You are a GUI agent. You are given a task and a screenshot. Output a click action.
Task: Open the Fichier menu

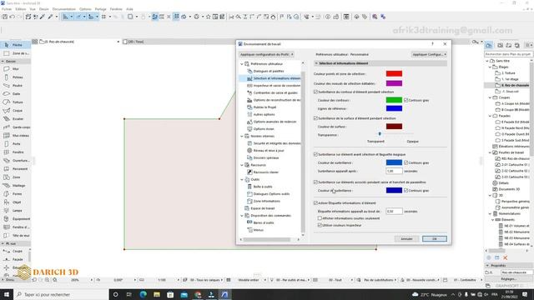7,9
